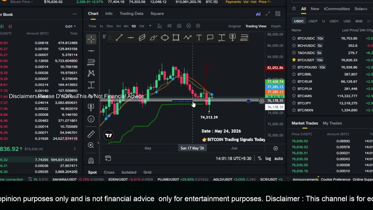
Task: Collapse the drawing toolbar side arrow
Action: point(98,143)
